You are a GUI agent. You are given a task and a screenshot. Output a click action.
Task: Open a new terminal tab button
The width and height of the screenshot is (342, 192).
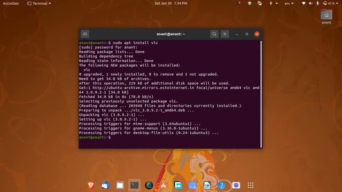[x=85, y=34]
